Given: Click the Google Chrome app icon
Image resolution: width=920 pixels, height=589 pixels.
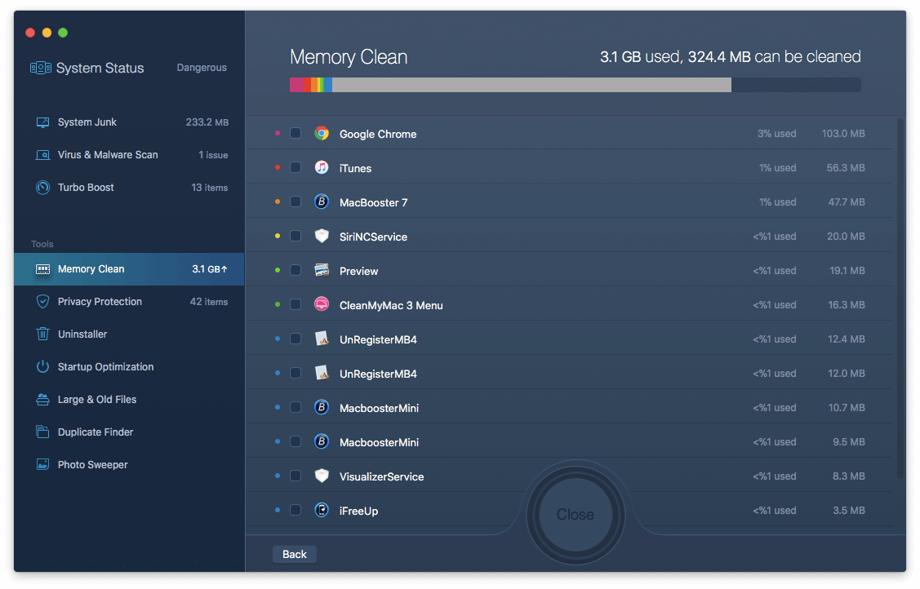Looking at the screenshot, I should click(x=322, y=134).
